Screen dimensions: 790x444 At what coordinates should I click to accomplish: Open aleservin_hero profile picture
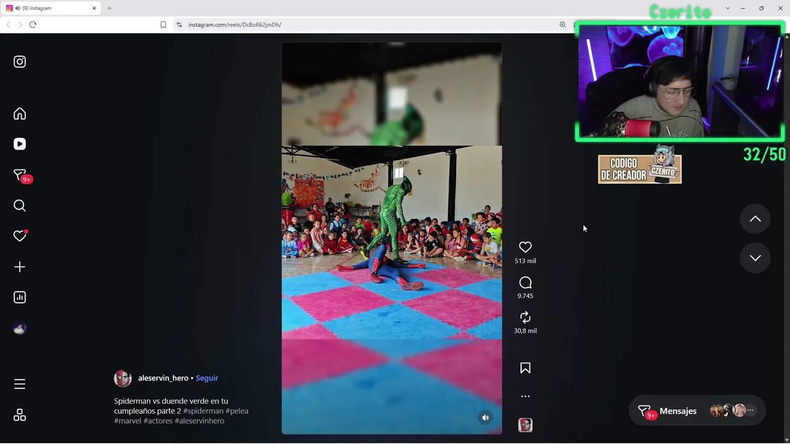(123, 379)
